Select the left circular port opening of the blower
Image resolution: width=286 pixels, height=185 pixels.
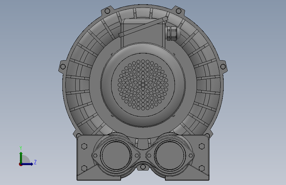point(116,156)
